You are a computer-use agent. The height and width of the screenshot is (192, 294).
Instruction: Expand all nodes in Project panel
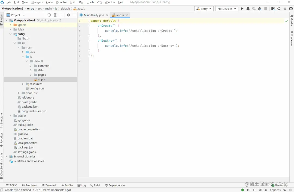pyautogui.click(x=55, y=15)
